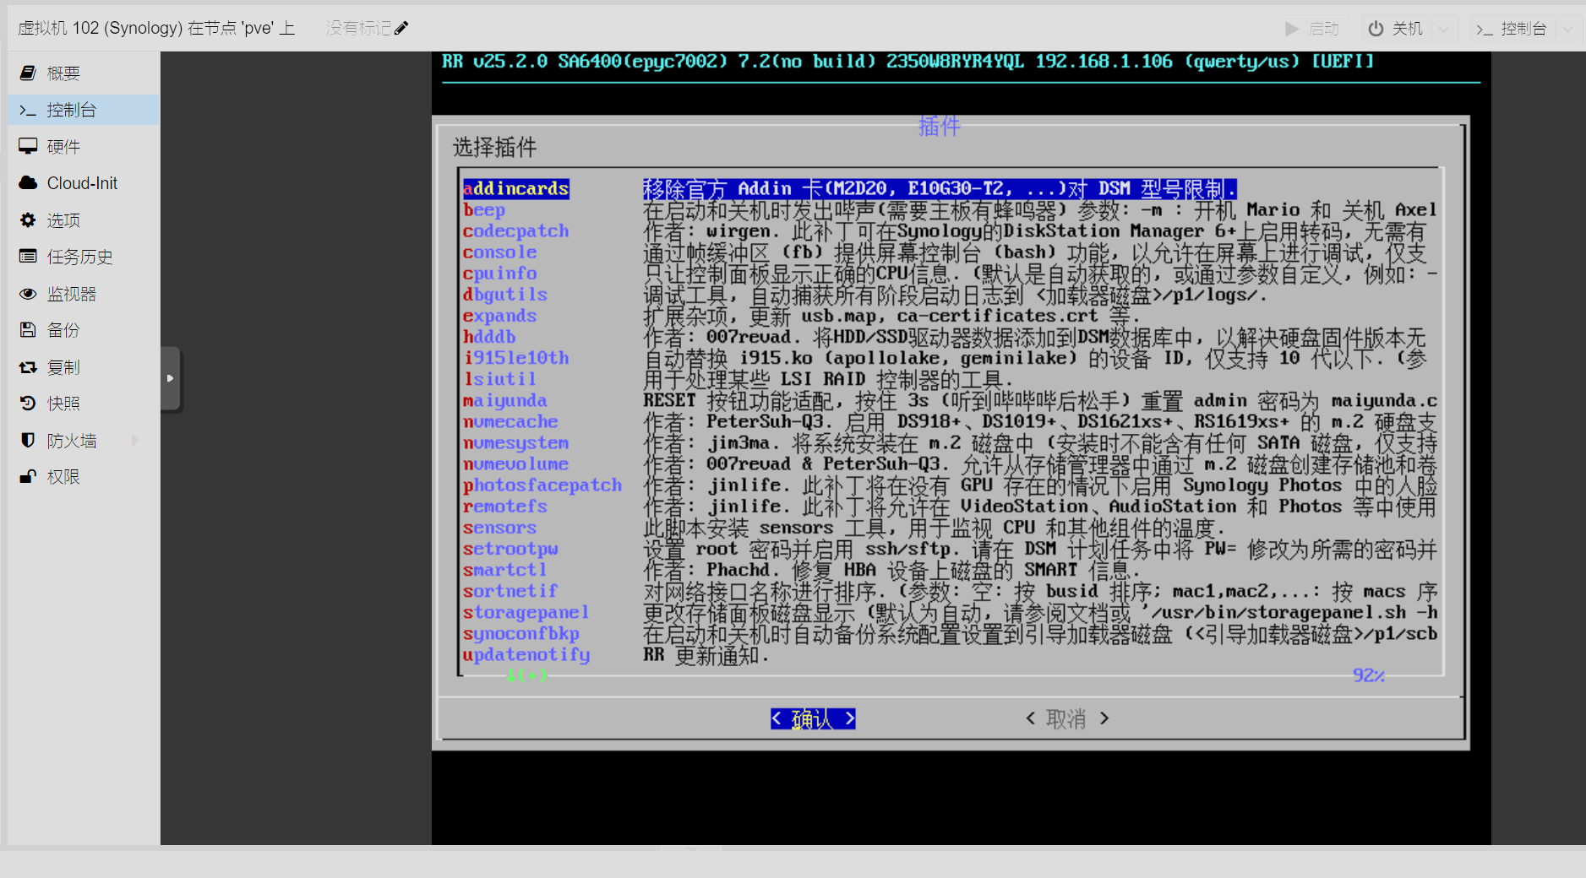Open Task History (任务历史) menu item

(x=84, y=257)
